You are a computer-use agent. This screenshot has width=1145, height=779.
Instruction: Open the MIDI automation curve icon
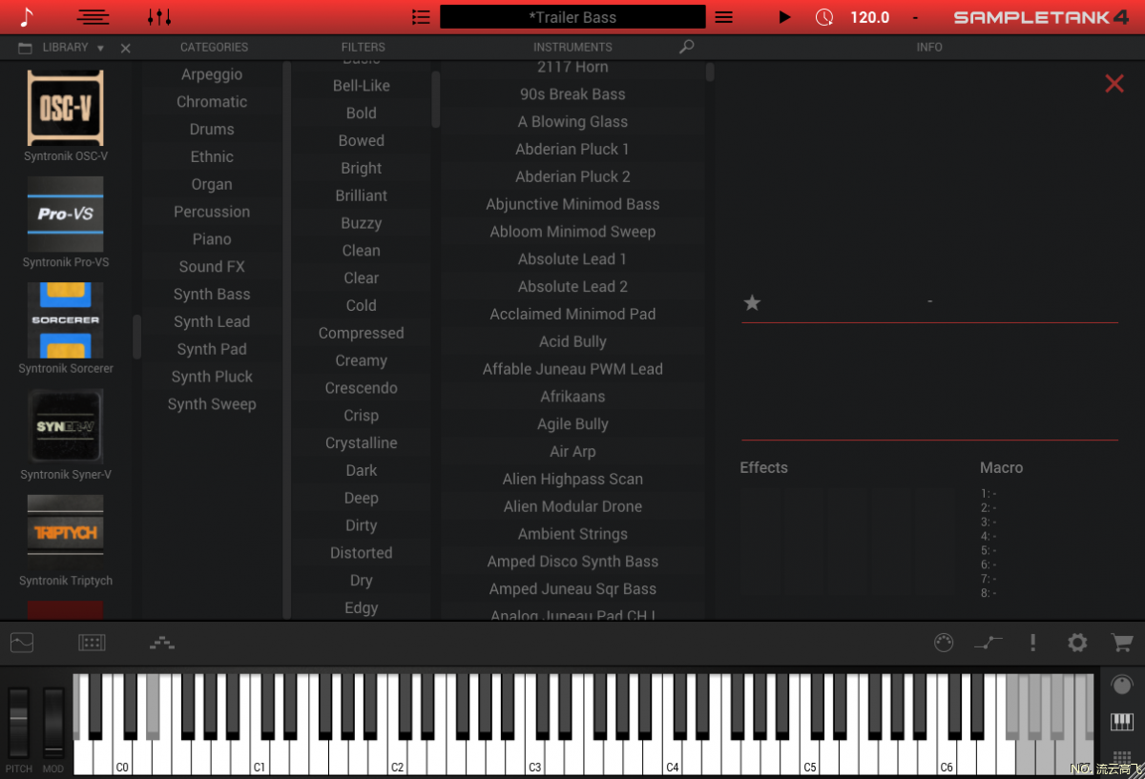tap(989, 643)
